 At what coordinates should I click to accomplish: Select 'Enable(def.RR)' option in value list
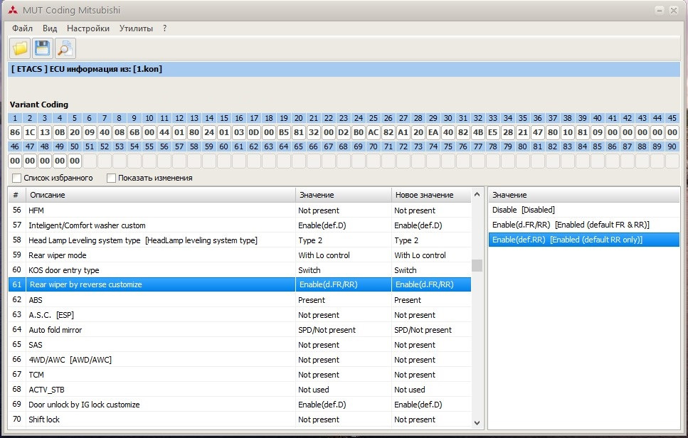(x=567, y=240)
